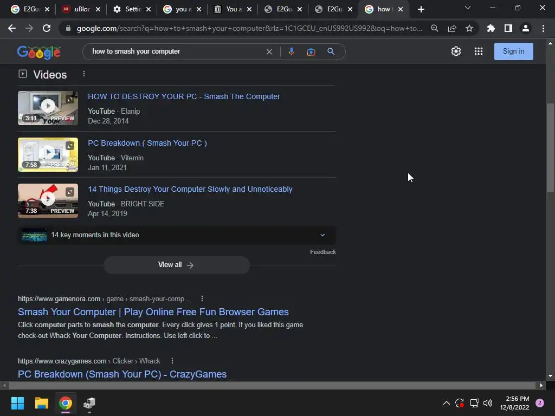This screenshot has width=555, height=416.
Task: Toggle Chrome side panel
Action: click(508, 28)
